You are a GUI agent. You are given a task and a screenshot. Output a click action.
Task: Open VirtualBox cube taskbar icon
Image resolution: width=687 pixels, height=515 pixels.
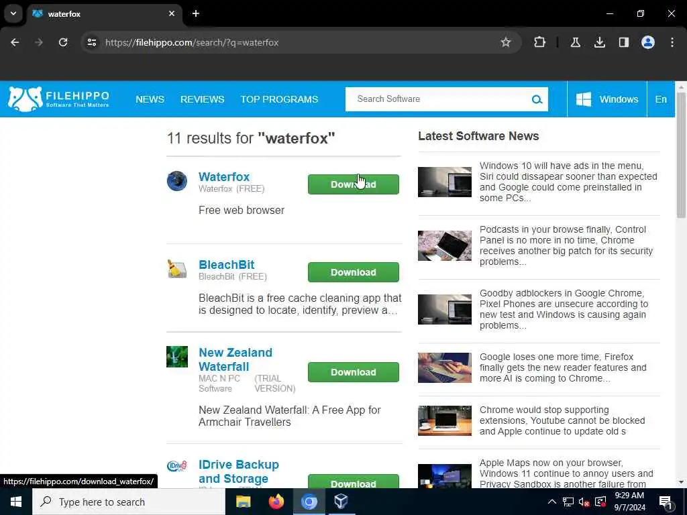click(341, 502)
